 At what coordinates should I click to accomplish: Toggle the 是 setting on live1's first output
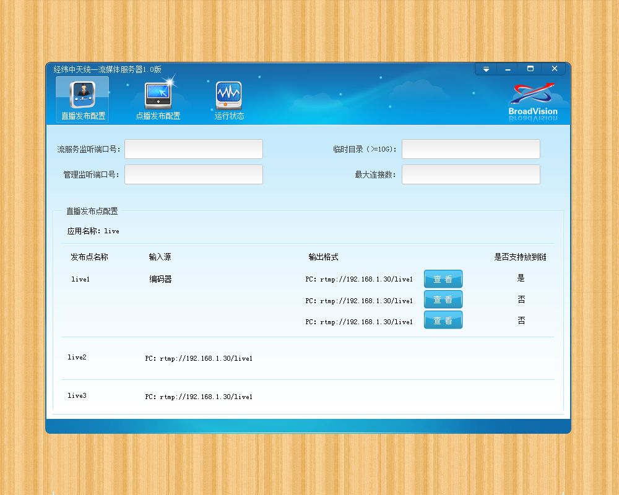pos(521,278)
